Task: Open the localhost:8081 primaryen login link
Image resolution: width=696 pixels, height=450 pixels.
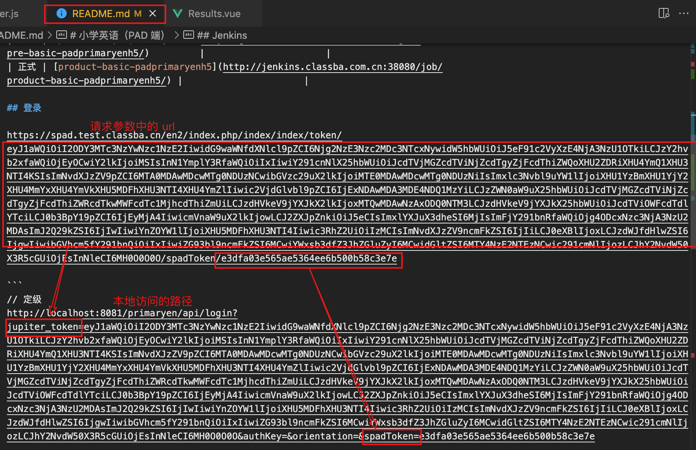Action: click(x=122, y=313)
